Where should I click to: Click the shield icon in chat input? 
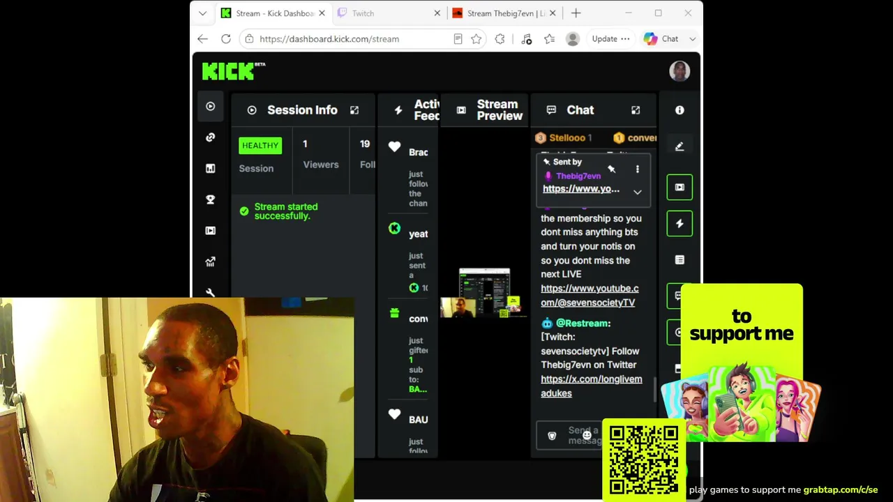pyautogui.click(x=552, y=436)
